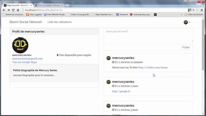
Task: Open the 'Other bookmarks' folder
Action: click(194, 15)
